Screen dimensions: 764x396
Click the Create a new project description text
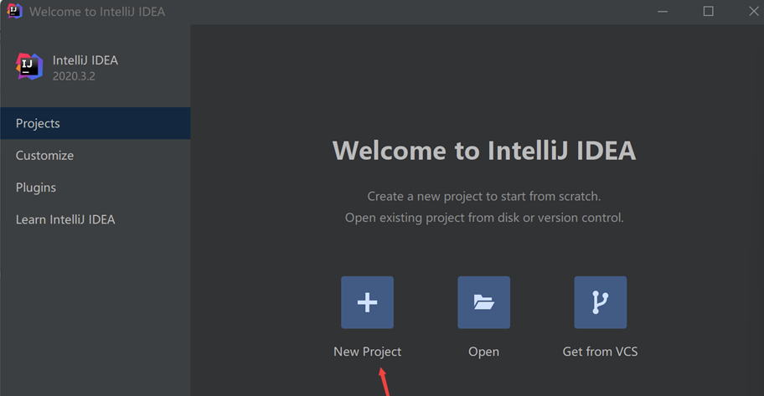(484, 196)
